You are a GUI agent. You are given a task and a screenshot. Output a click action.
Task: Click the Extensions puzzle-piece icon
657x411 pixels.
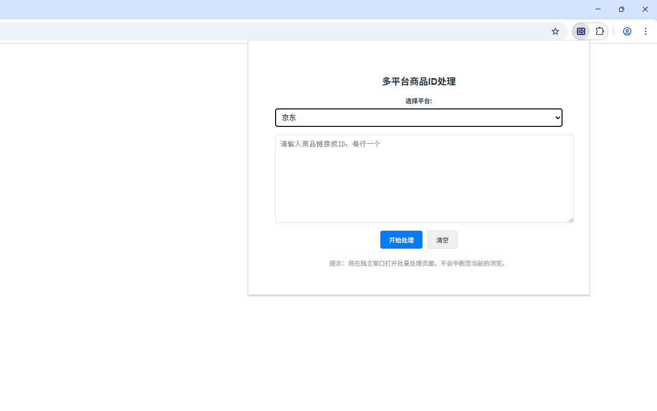coord(600,31)
